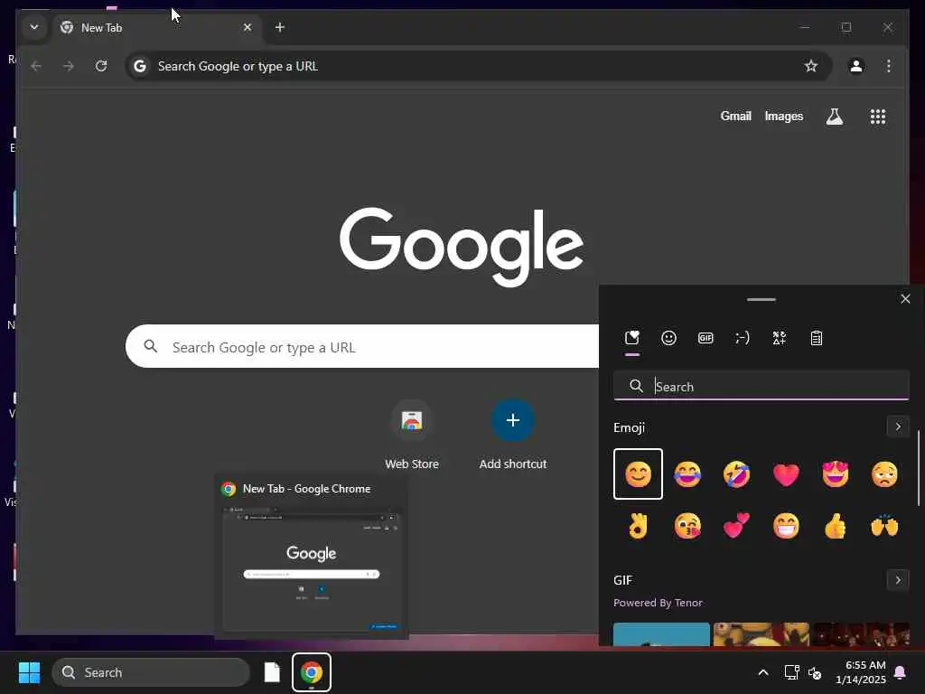Insert the face blowing a kiss emoji

pos(687,525)
